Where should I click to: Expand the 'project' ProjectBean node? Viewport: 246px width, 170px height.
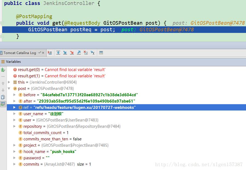(x=15, y=145)
